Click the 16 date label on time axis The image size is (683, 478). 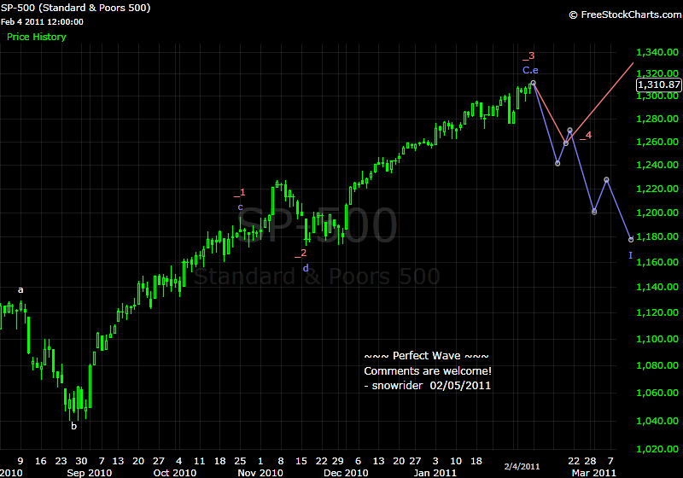tap(40, 461)
